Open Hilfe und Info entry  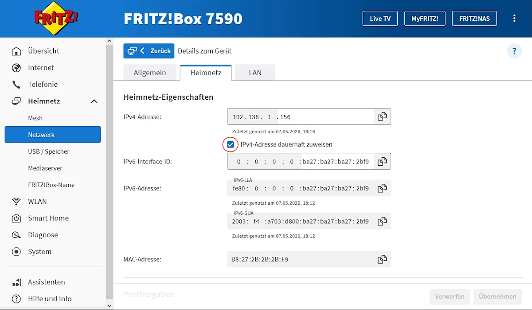(x=50, y=299)
